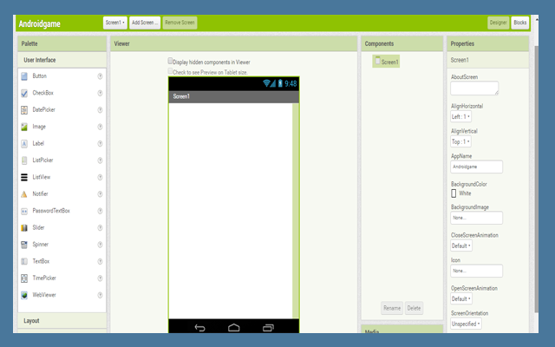
Task: Expand the AlignHorizontal Left dropdown
Action: click(460, 116)
